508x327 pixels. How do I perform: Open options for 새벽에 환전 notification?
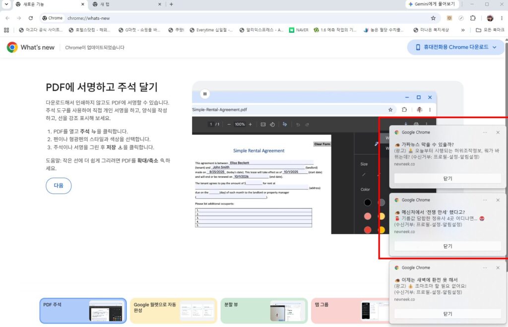coord(485,268)
